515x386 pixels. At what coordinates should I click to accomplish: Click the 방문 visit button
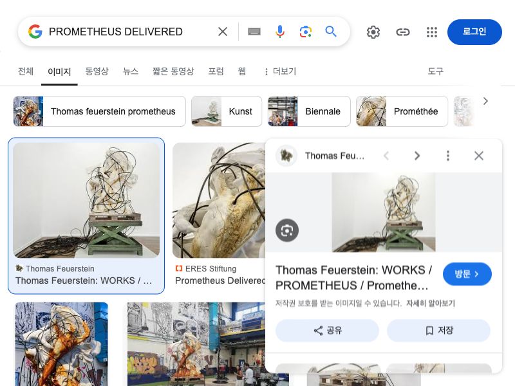pos(467,274)
